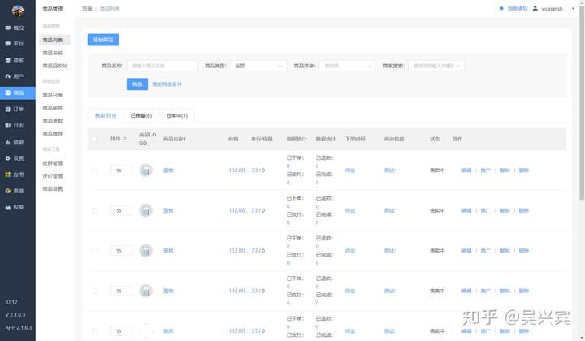Open 商品设置 product settings submenu item

[53, 189]
